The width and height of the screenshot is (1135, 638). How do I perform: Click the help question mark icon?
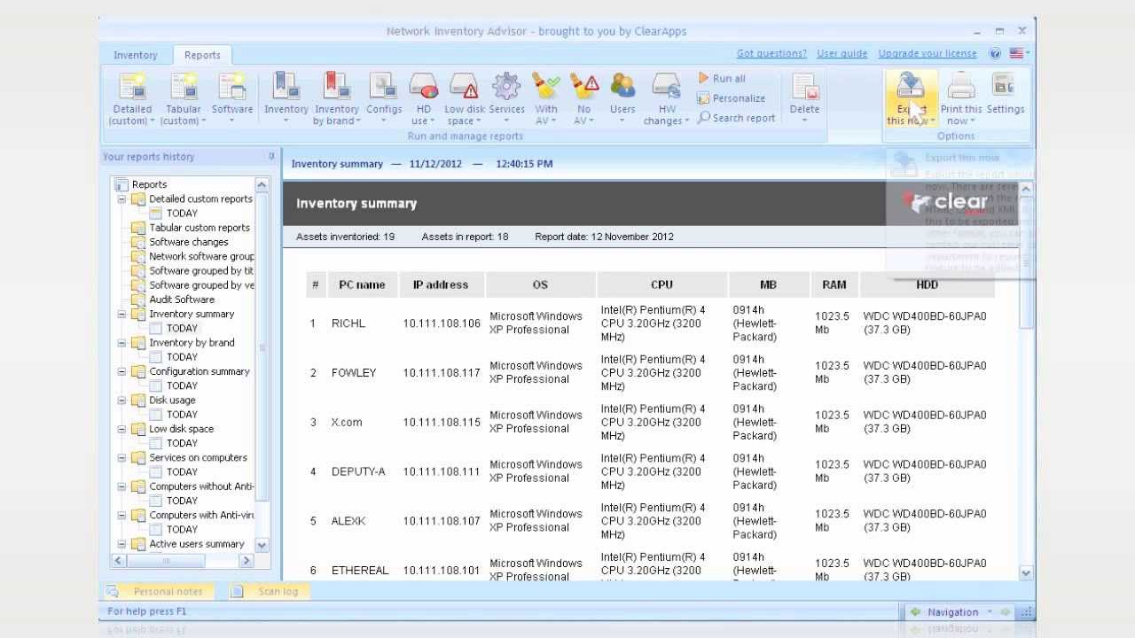995,53
